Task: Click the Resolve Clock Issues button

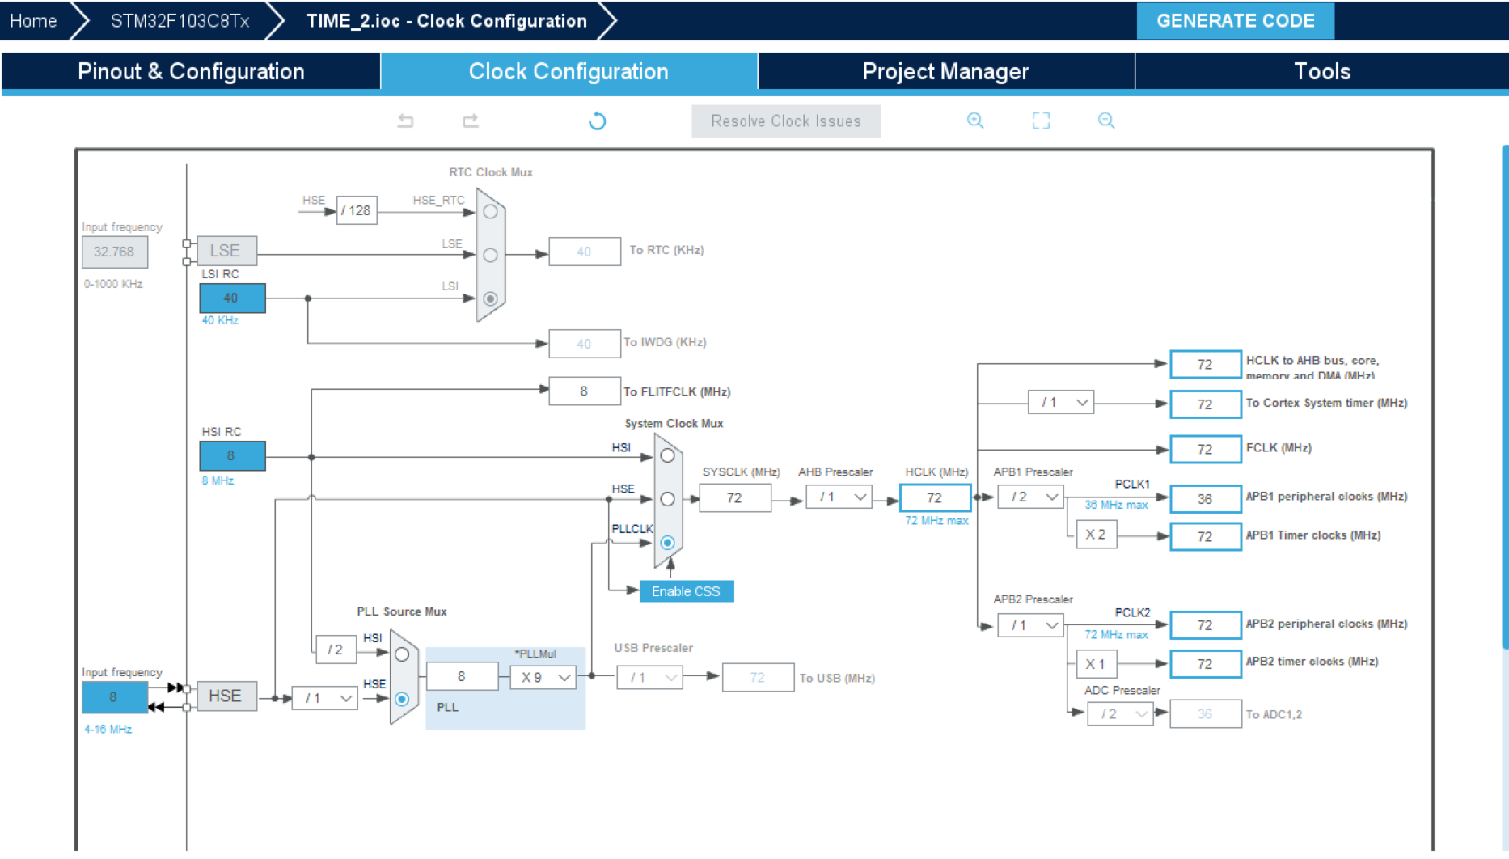Action: click(786, 121)
